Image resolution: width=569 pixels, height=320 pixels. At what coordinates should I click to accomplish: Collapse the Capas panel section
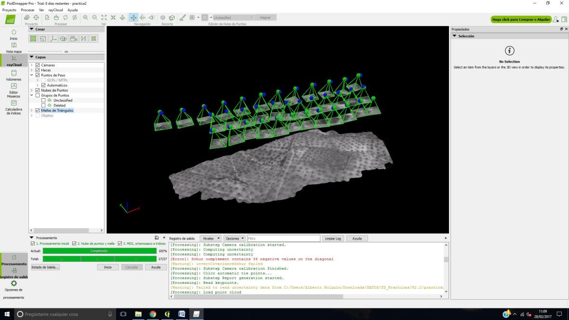point(32,57)
